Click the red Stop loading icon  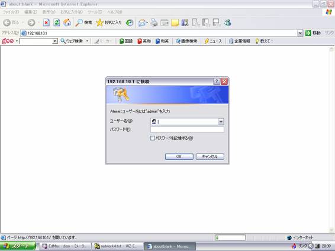tap(46, 22)
